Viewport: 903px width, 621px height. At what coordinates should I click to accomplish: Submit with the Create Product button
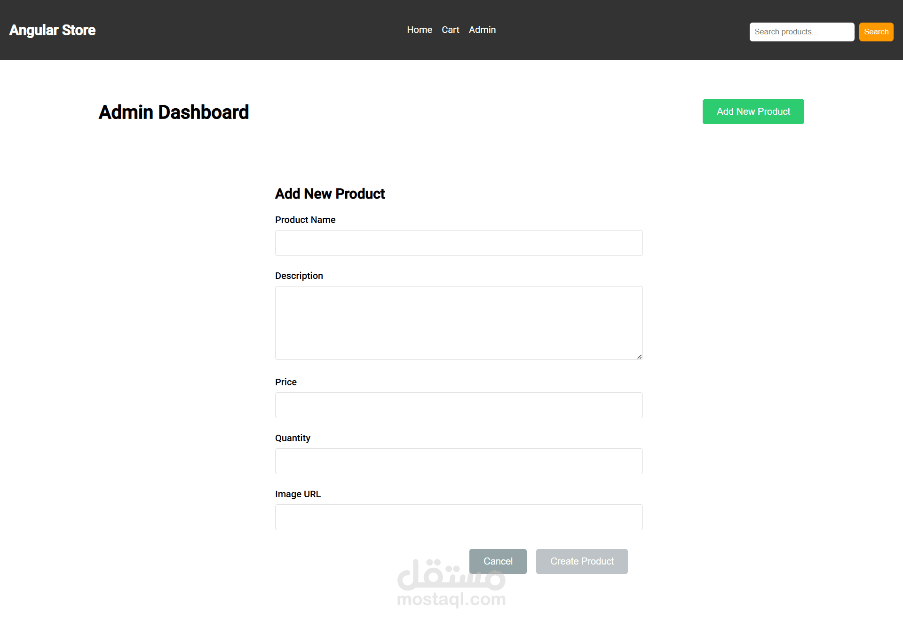[x=581, y=561]
